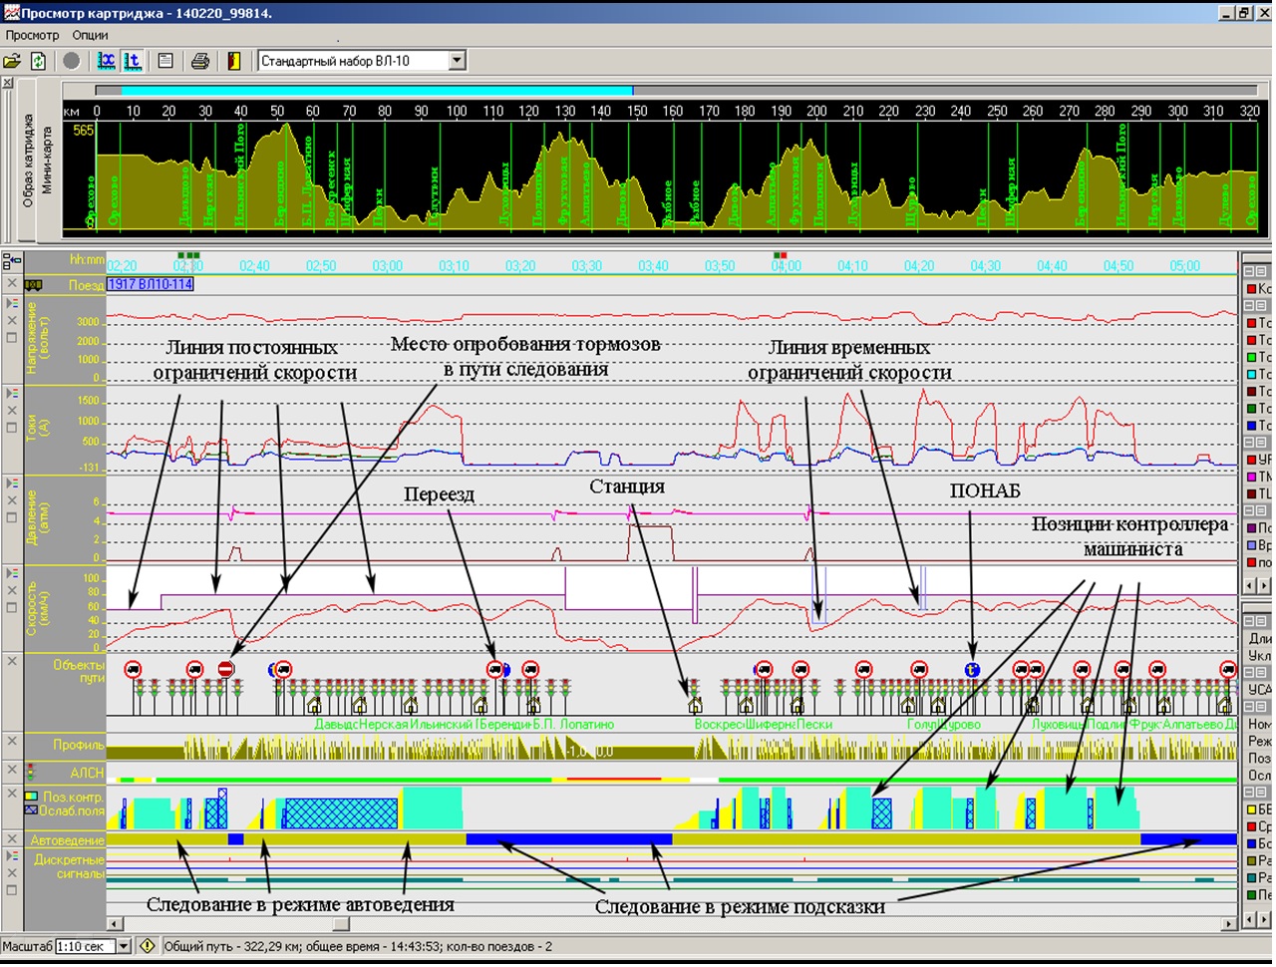Click the printer icon in toolbar
The height and width of the screenshot is (967, 1276).
pyautogui.click(x=200, y=61)
